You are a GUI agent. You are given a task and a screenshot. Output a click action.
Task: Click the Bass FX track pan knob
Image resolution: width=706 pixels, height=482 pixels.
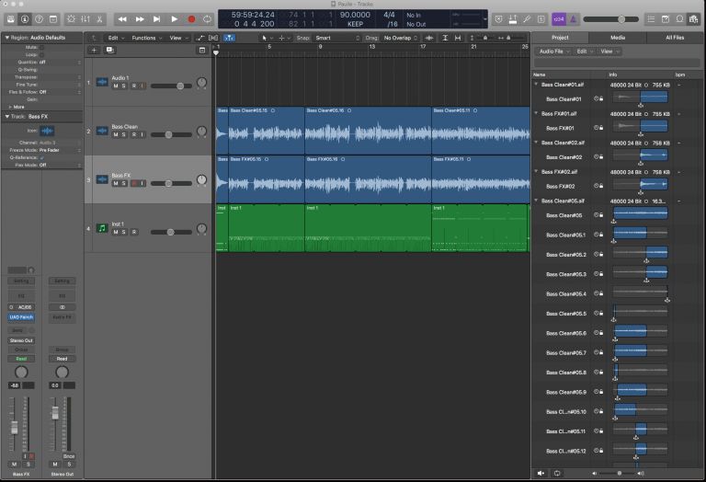tap(201, 179)
